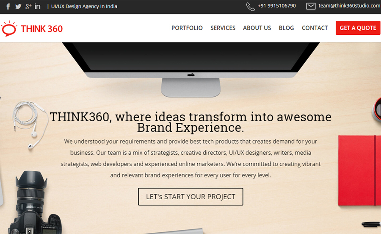Viewport: 381px width, 234px height.
Task: Open the Services menu item
Action: point(223,28)
